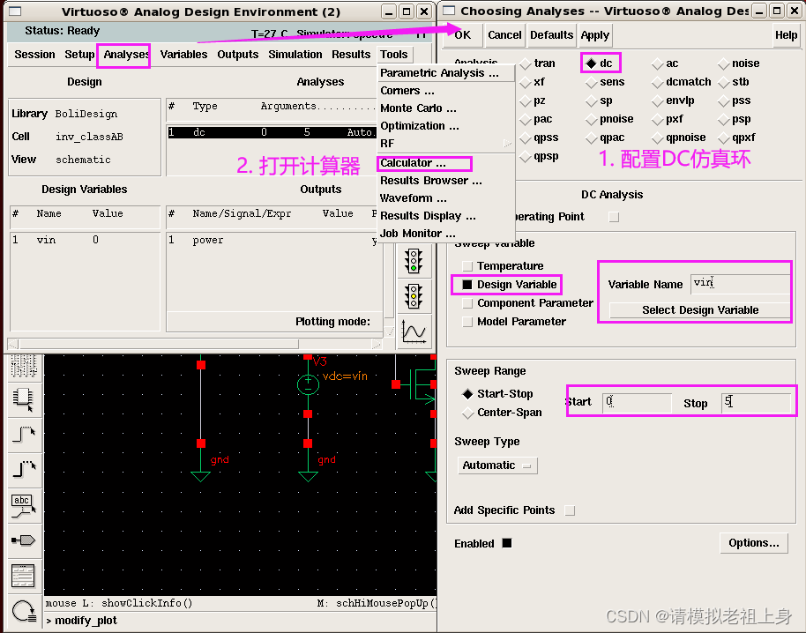Check the Component Parameter option

(467, 302)
